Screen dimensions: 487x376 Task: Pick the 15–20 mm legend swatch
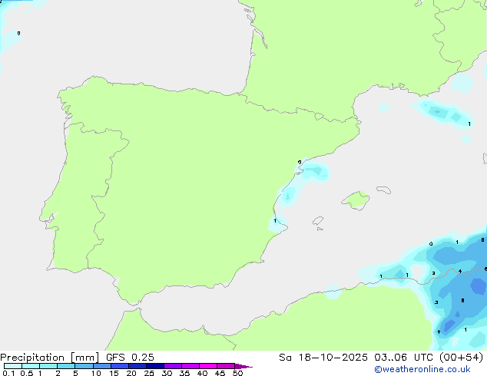120,366
